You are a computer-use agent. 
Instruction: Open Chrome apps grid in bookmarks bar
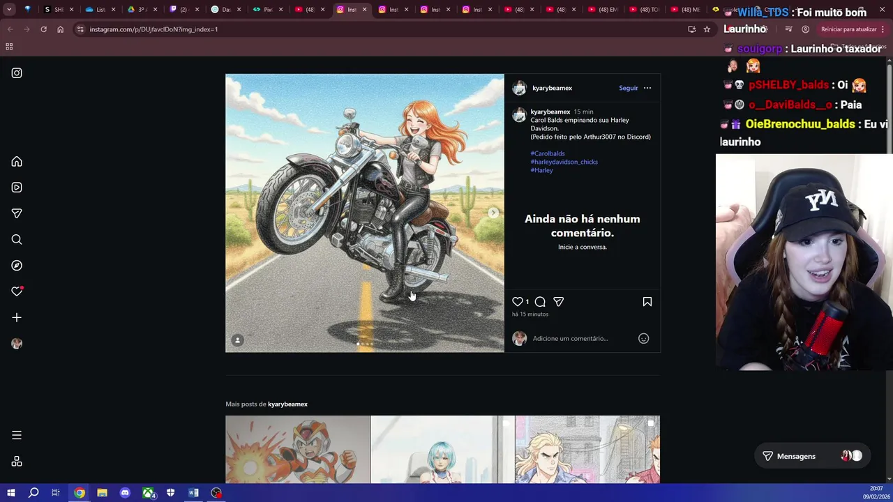coord(9,47)
